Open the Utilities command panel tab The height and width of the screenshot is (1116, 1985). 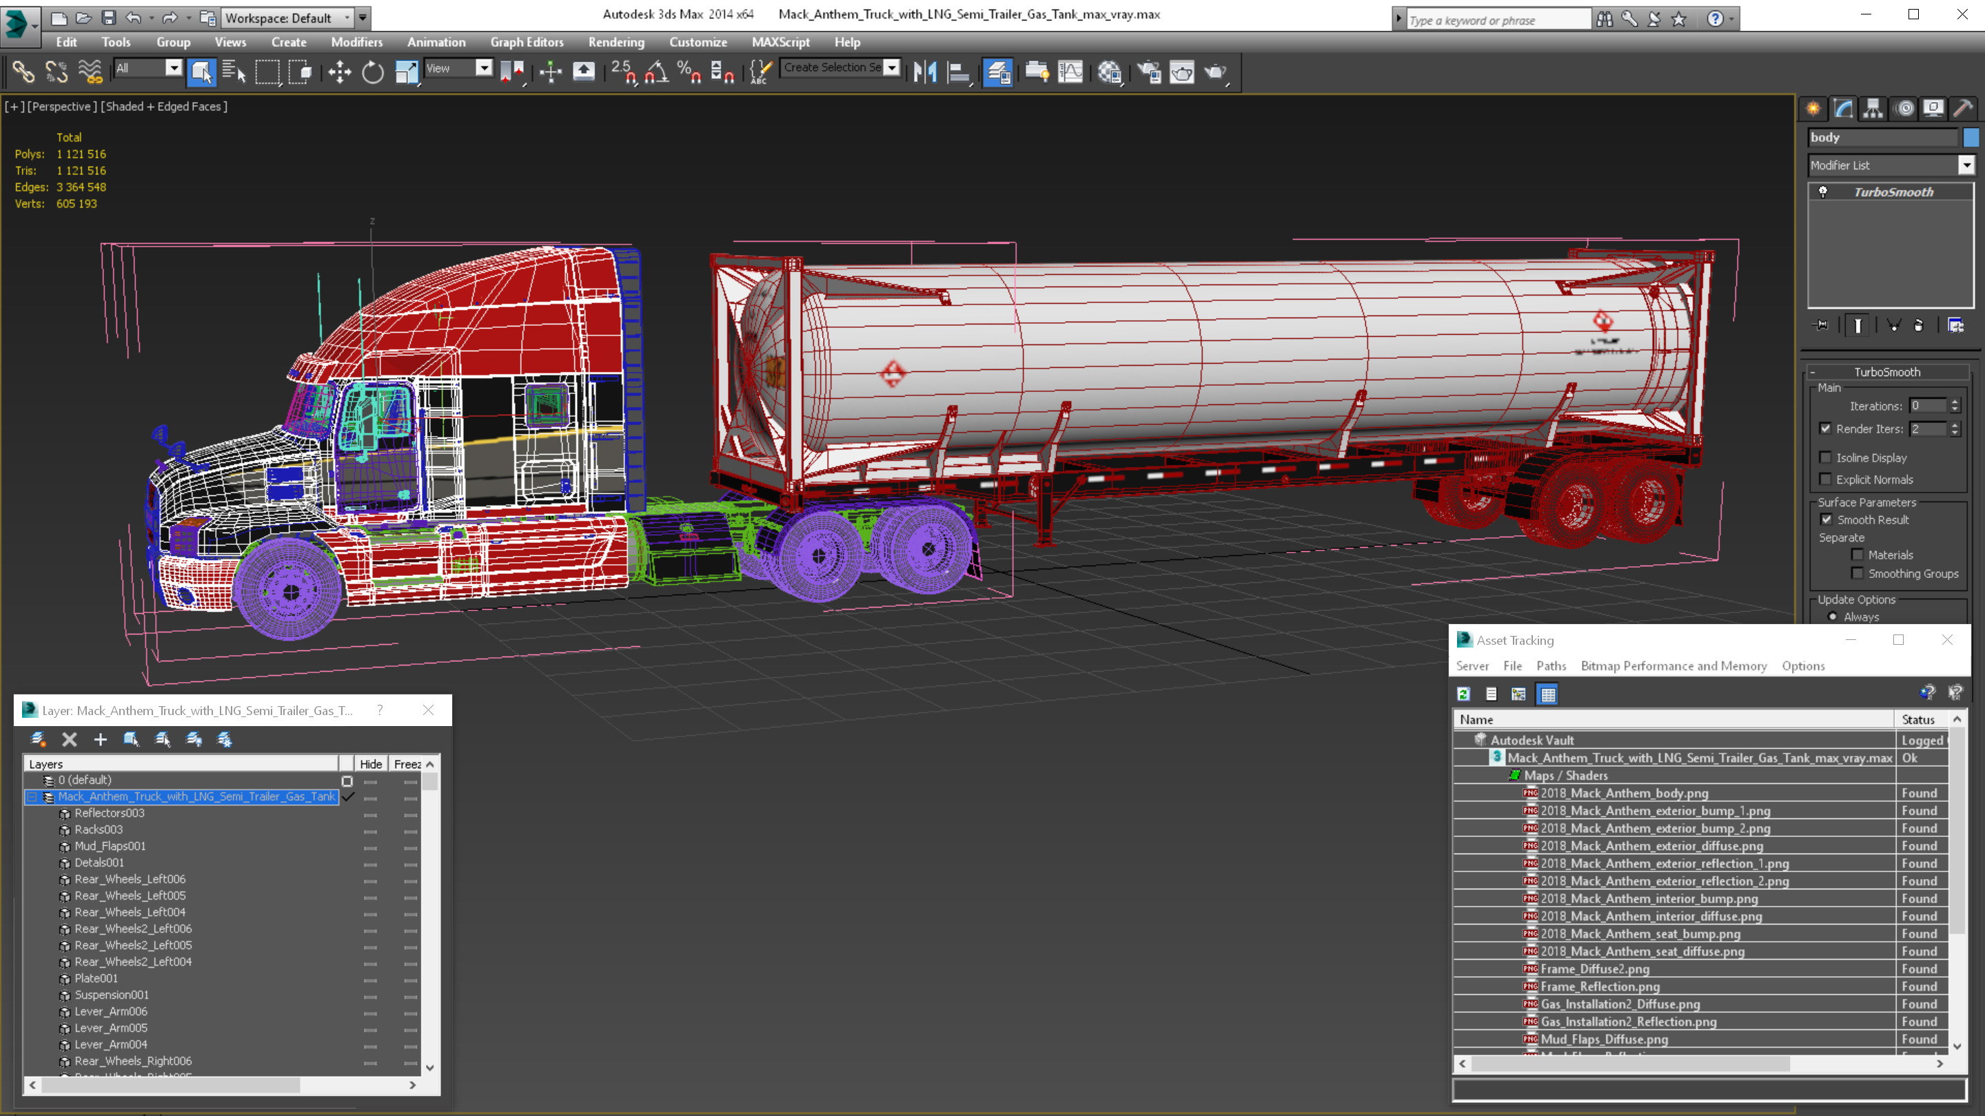[1964, 109]
